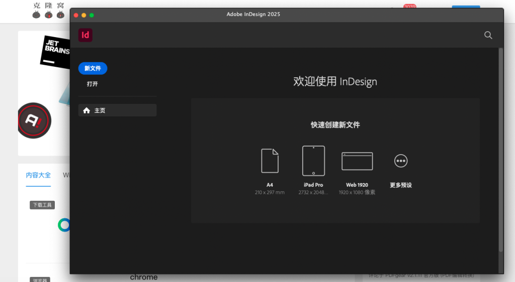
Task: Click the 更多预设 label
Action: (x=401, y=185)
